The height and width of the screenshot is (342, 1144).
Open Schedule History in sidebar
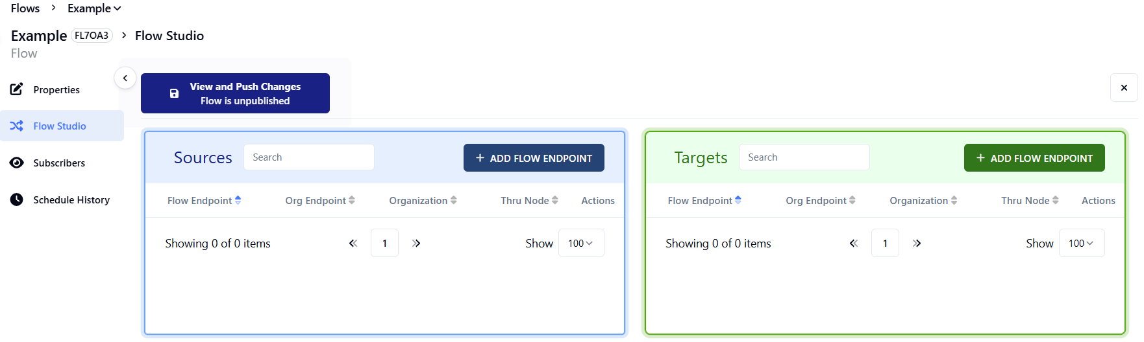71,200
